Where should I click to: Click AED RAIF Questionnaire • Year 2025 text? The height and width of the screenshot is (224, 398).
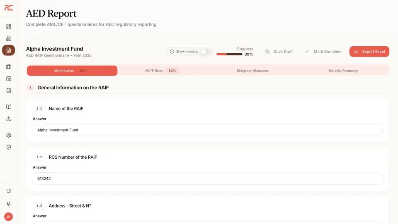click(58, 55)
